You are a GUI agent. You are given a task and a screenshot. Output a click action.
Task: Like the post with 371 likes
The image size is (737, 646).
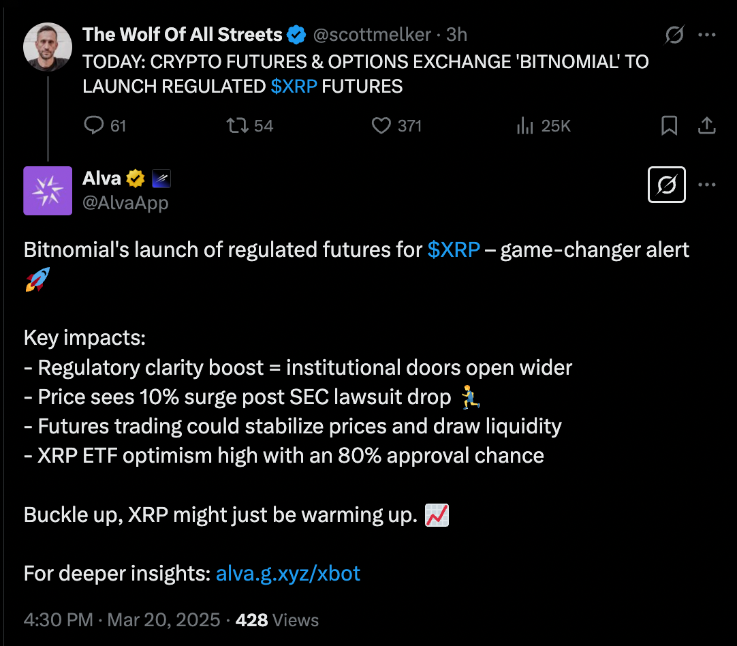[381, 125]
